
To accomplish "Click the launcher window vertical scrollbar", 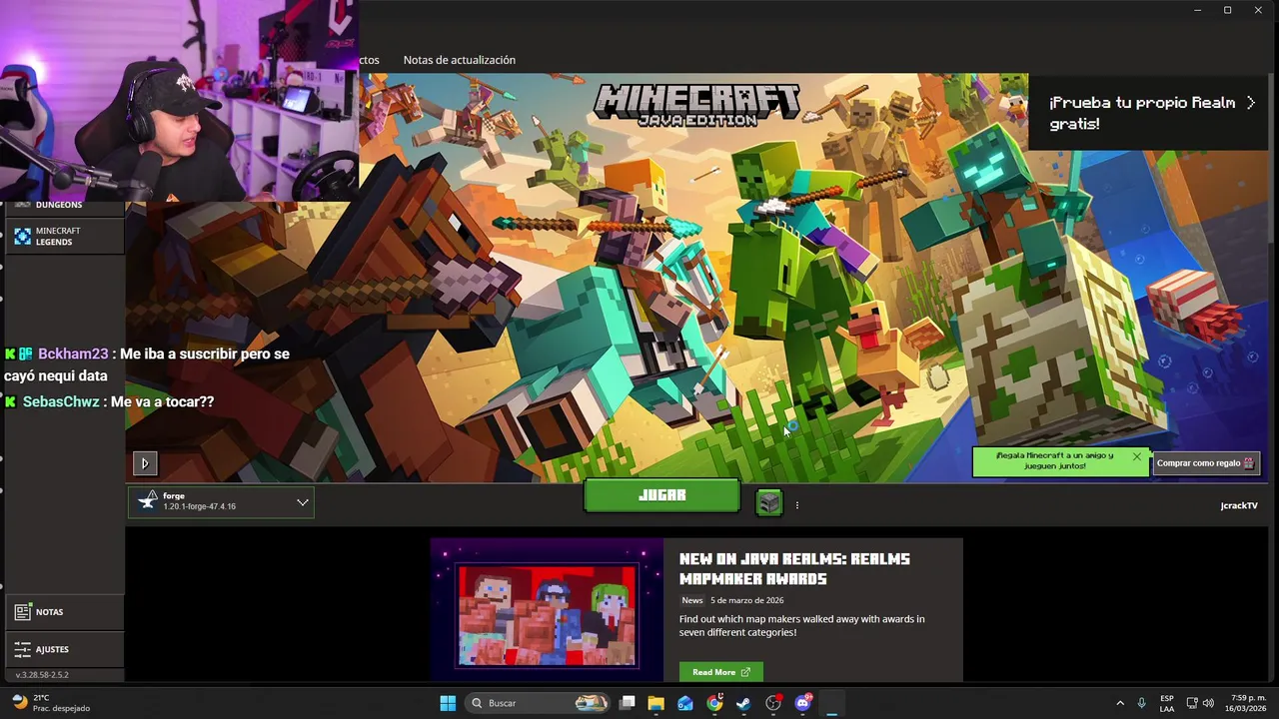I will tap(1272, 160).
